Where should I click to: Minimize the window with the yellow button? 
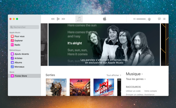point(14,19)
